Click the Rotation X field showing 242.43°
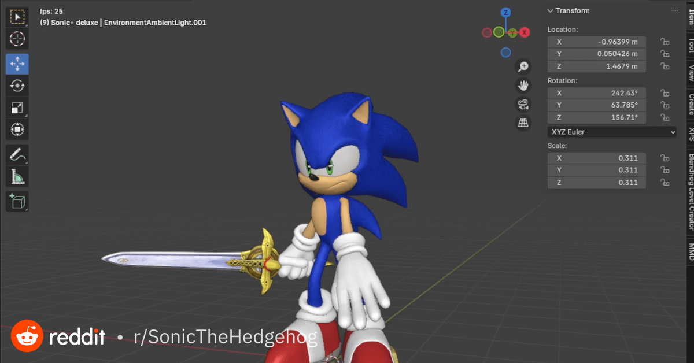The height and width of the screenshot is (363, 694). tap(597, 93)
